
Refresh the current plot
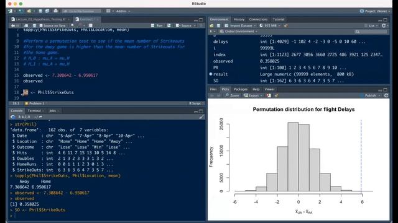pyautogui.click(x=386, y=95)
